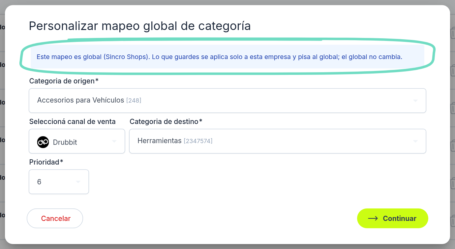Screen dimensions: 455x249
Task: Click the Cancelar button
Action: click(55, 218)
